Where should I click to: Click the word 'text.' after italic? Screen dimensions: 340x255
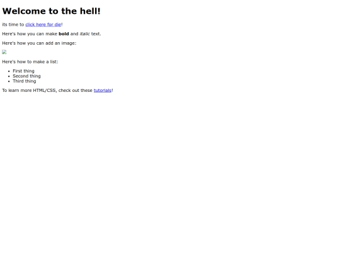[96, 34]
